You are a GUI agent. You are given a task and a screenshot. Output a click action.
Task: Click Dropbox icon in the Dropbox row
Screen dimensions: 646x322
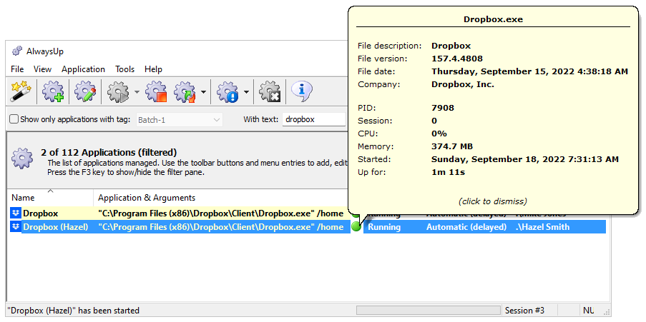pos(16,213)
